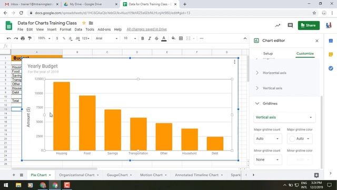337x190 pixels.
Task: Open Keep side panel icon
Action: [x=331, y=54]
